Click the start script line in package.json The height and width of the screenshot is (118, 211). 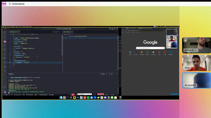(x=25, y=48)
